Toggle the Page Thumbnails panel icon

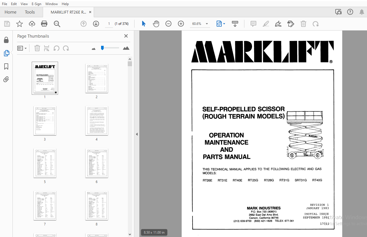[6, 53]
